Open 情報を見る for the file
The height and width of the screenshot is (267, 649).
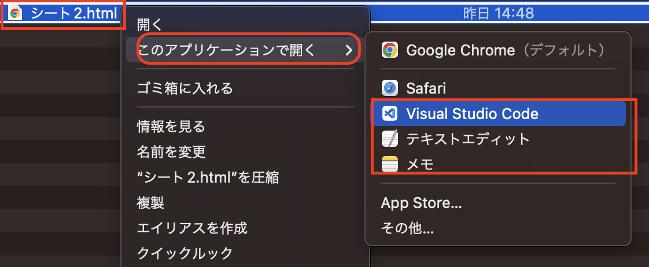(171, 127)
